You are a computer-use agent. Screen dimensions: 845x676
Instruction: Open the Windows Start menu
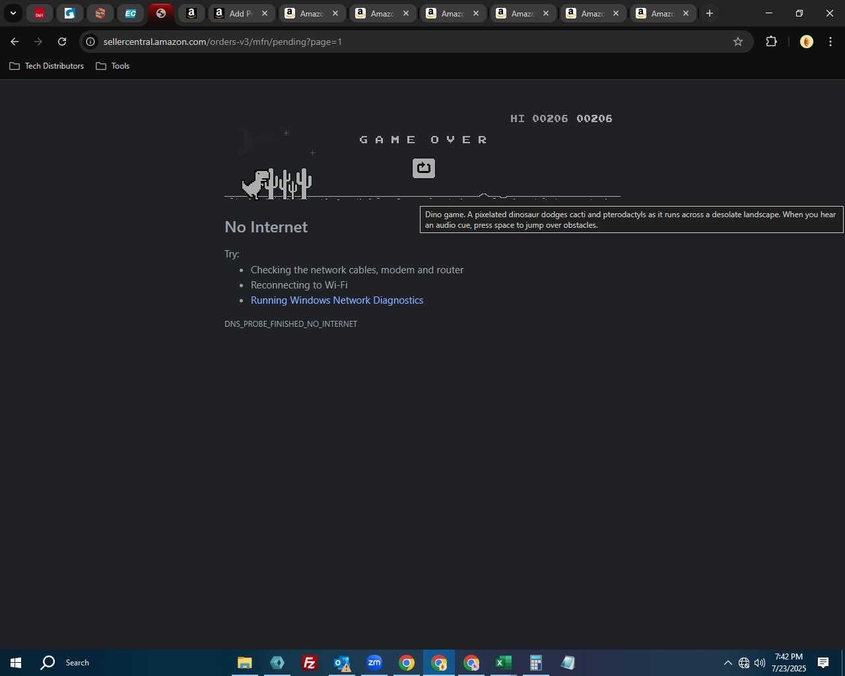point(16,663)
